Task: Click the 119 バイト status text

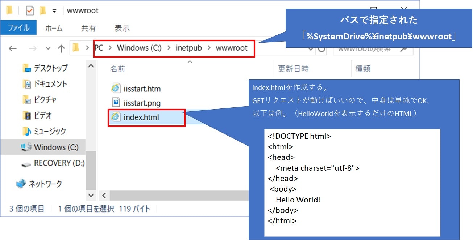Action: [x=134, y=209]
